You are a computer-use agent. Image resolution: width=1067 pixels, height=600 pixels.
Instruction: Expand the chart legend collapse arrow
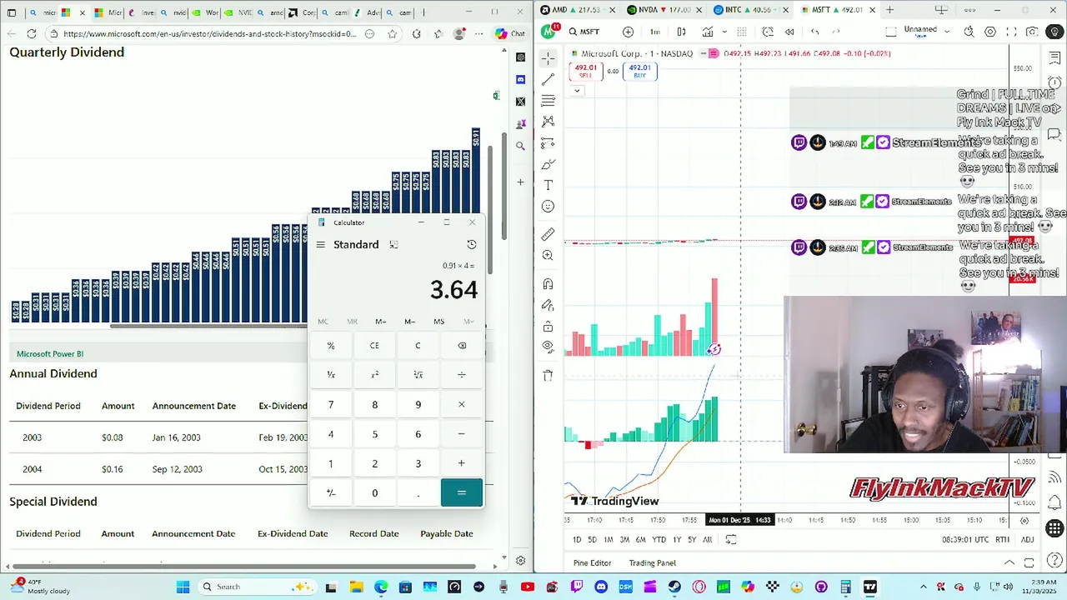pyautogui.click(x=577, y=91)
